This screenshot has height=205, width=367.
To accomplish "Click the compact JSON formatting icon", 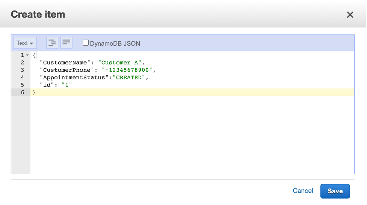I will pyautogui.click(x=66, y=43).
